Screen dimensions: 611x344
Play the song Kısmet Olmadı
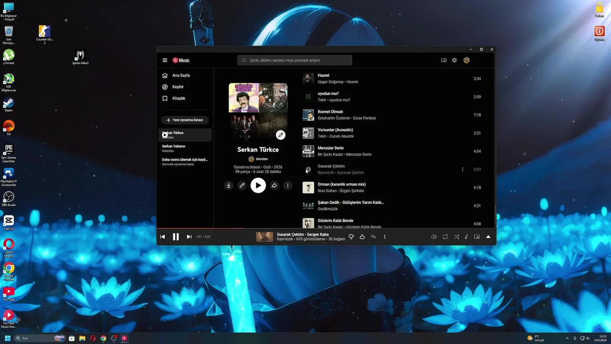[330, 112]
